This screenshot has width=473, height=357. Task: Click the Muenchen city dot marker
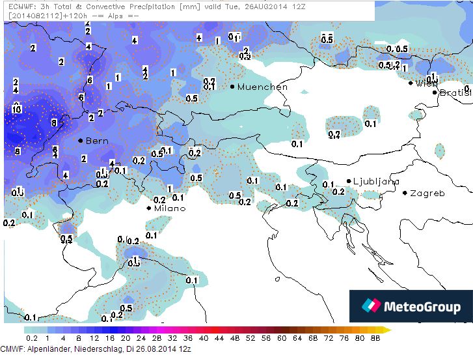232,87
